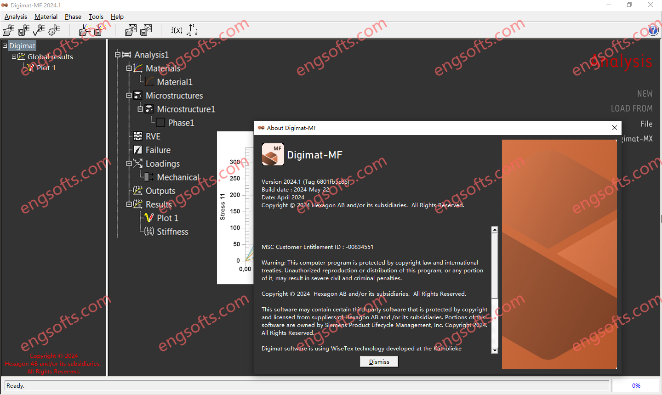Click the Digimat-MF logo in About dialog
662x395 pixels.
[x=273, y=154]
